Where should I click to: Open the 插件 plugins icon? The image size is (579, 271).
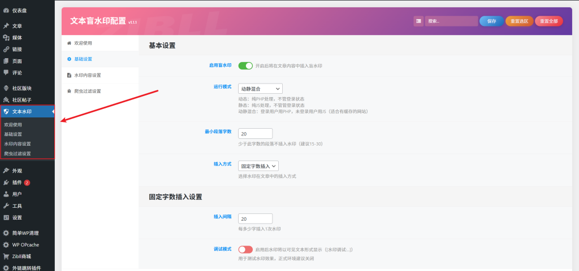pyautogui.click(x=6, y=182)
